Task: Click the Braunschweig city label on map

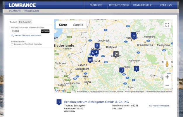Action: (x=145, y=45)
